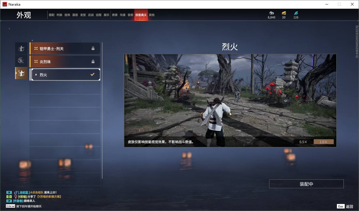Click the 烈火 preview title heading
This screenshot has height=211, width=359.
[230, 47]
